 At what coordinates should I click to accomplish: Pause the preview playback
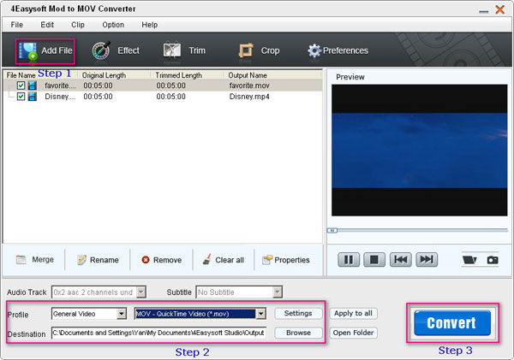coord(349,260)
